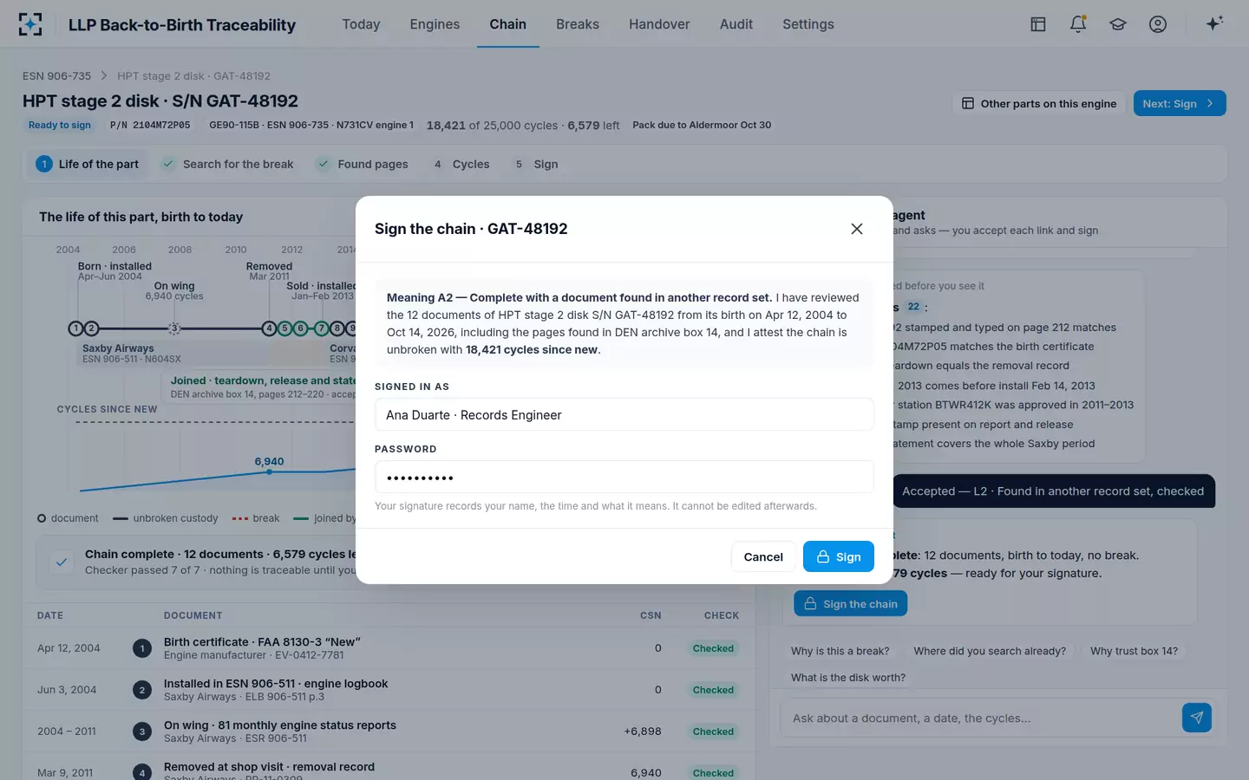
Task: Click timeline marker 4 on part life
Action: coord(269,328)
